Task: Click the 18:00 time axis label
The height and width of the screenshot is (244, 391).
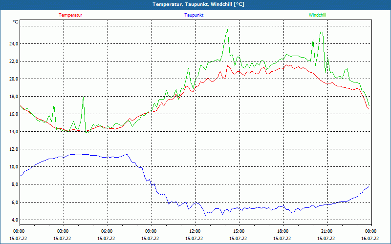Action: tap(282, 231)
